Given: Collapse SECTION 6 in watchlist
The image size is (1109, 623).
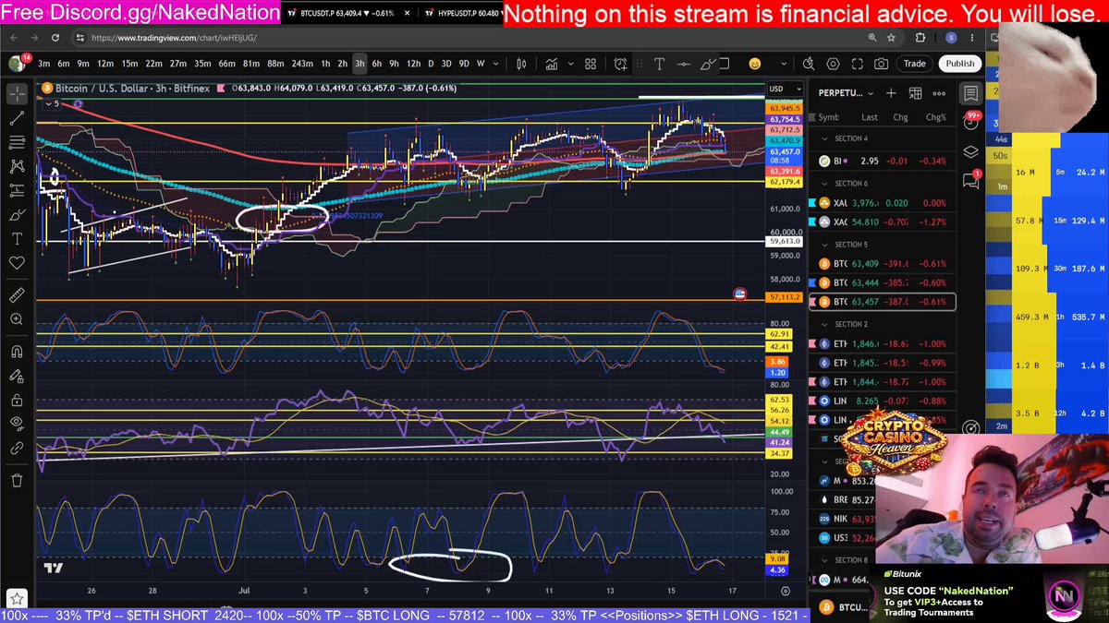Looking at the screenshot, I should [825, 184].
